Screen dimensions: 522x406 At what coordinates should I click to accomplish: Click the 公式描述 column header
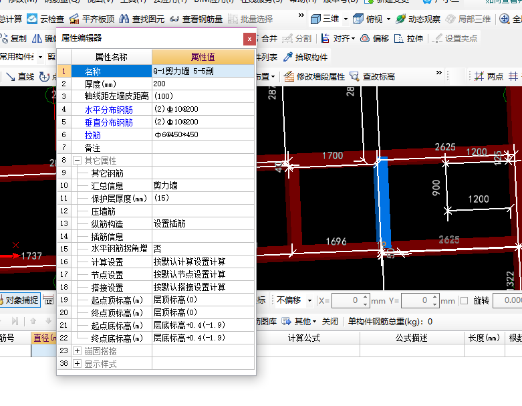click(412, 338)
